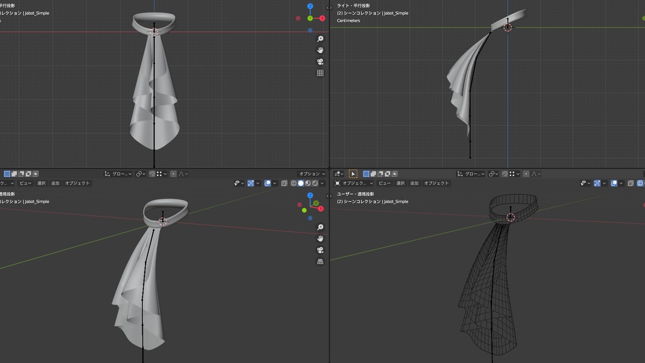Click the green Y axis on navigation gizmo
Screen dimensions: 645x363
tap(310, 18)
